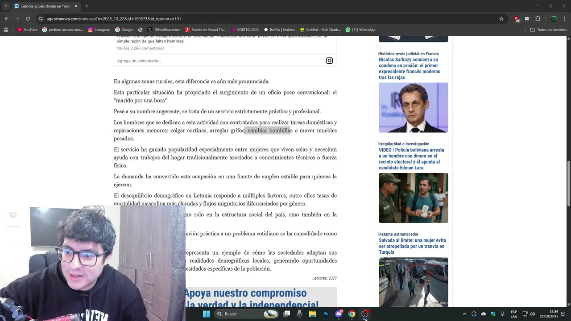Click the red extension icon with badge
This screenshot has width=571, height=321.
[517, 19]
